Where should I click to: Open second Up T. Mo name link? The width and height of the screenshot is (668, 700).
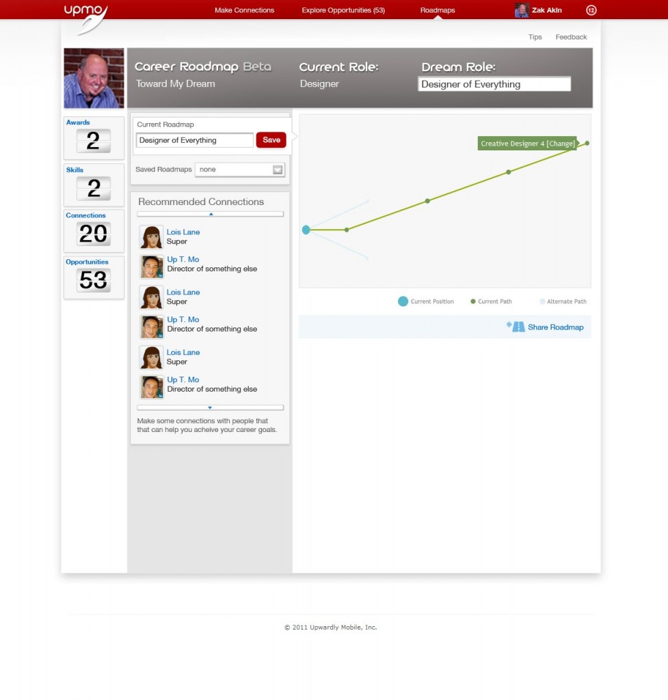[183, 320]
